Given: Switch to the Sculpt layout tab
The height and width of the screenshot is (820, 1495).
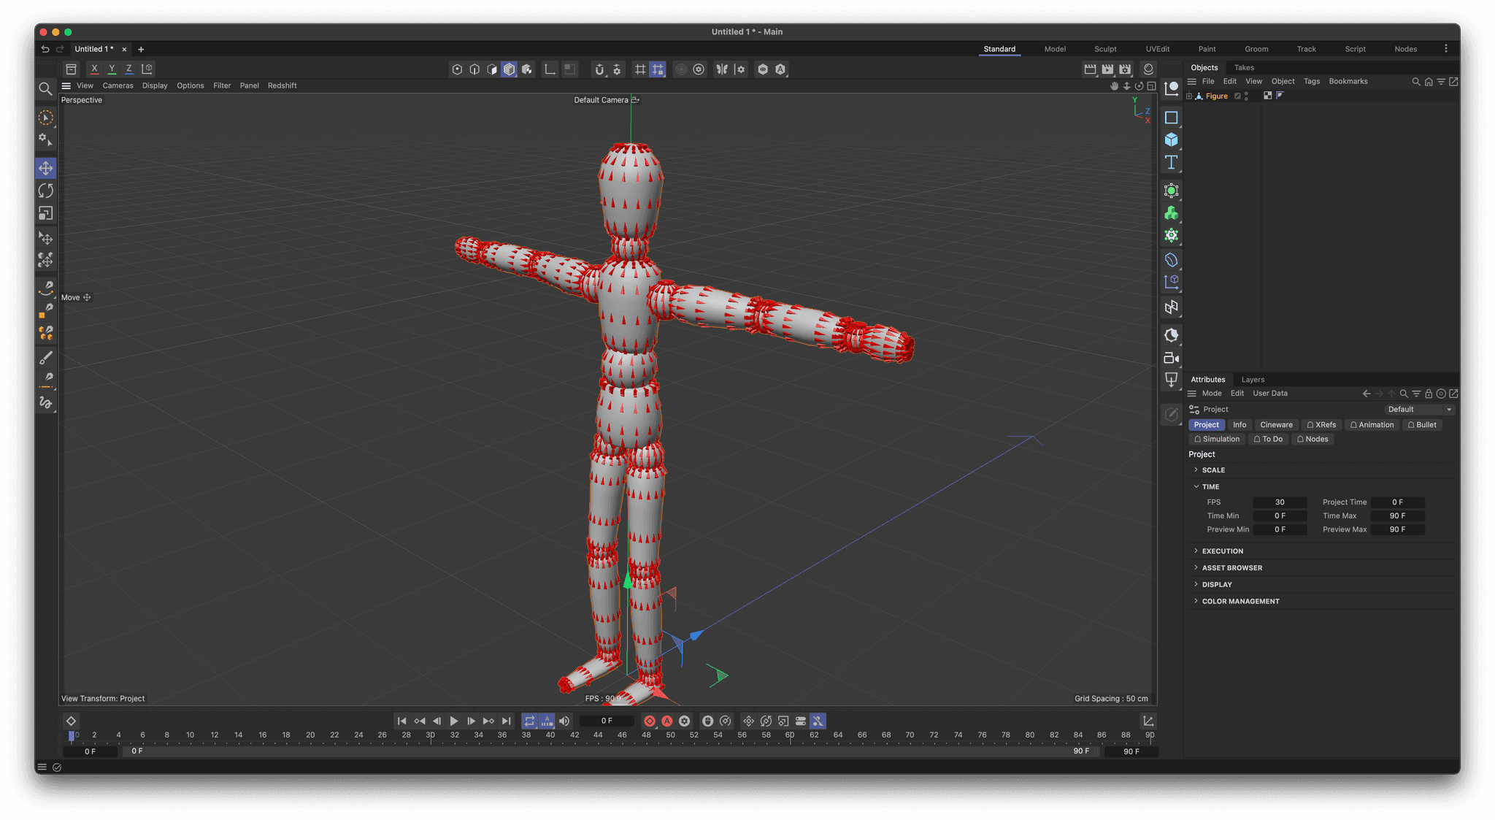Looking at the screenshot, I should (1105, 49).
